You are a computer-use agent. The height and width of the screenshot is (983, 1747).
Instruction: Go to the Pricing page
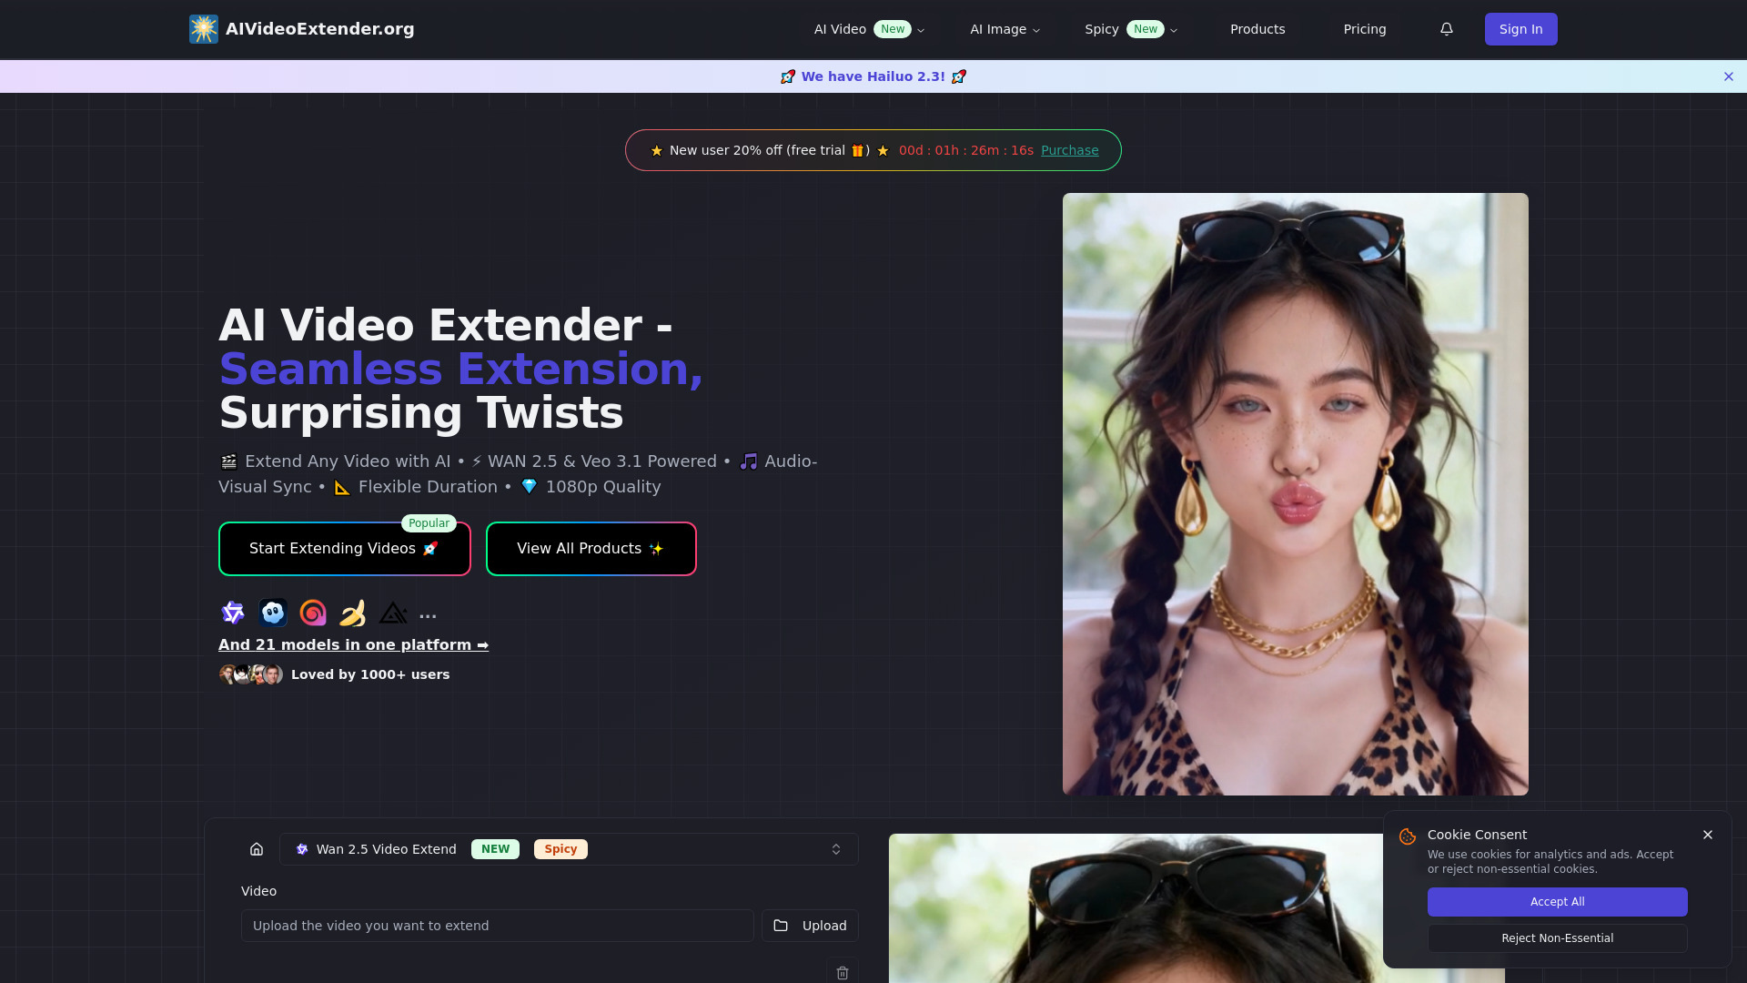pyautogui.click(x=1365, y=29)
